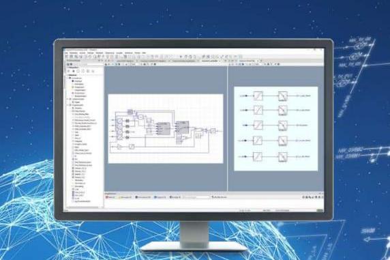Viewport: 390px width, 260px height.
Task: Select the first document tab above the left diagram
Action: click(x=125, y=61)
